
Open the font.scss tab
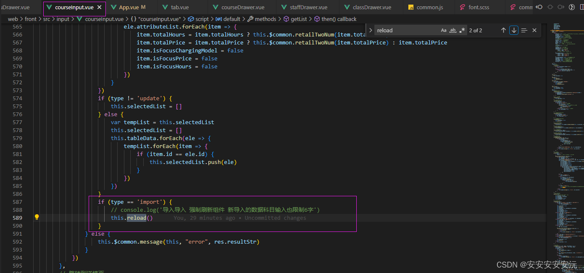[479, 7]
